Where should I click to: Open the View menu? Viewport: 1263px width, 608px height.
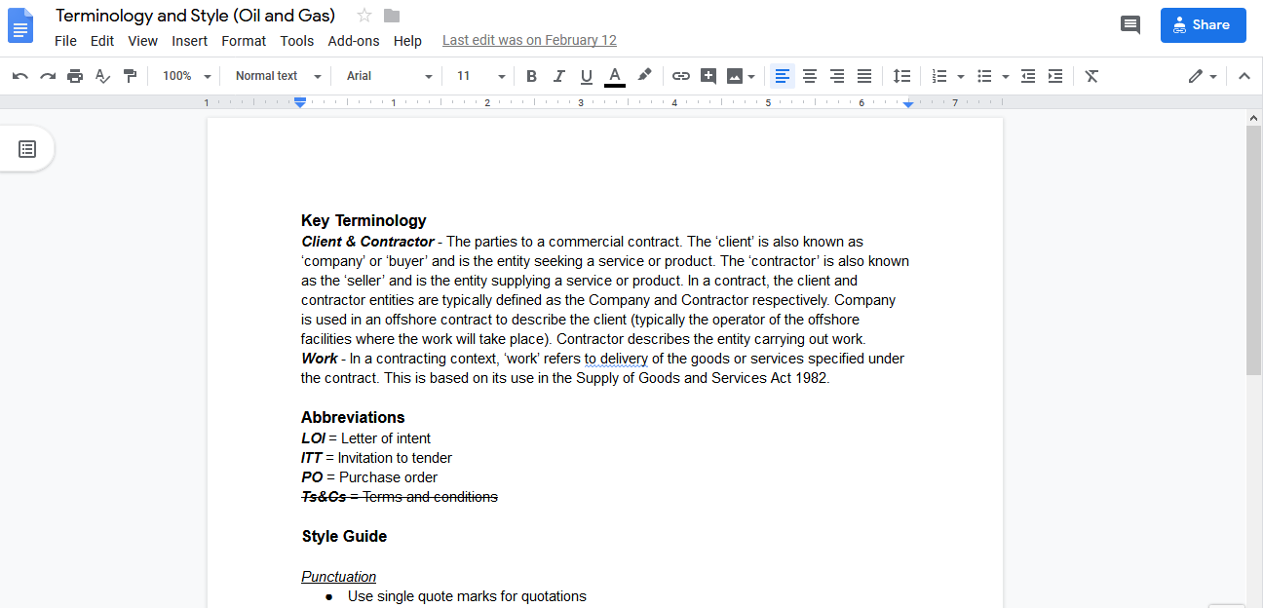(x=142, y=41)
